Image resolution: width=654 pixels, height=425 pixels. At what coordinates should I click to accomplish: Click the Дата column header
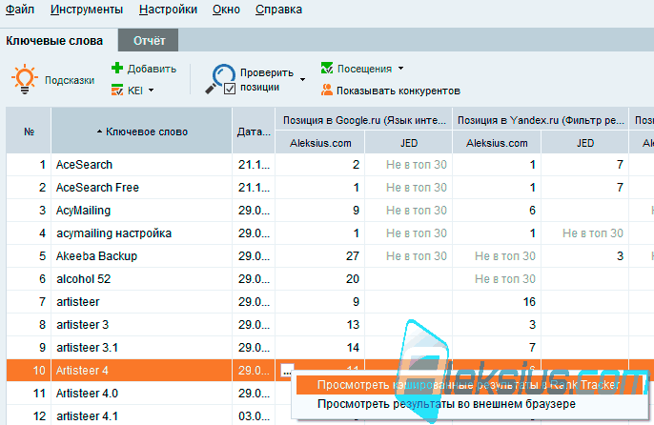(254, 132)
